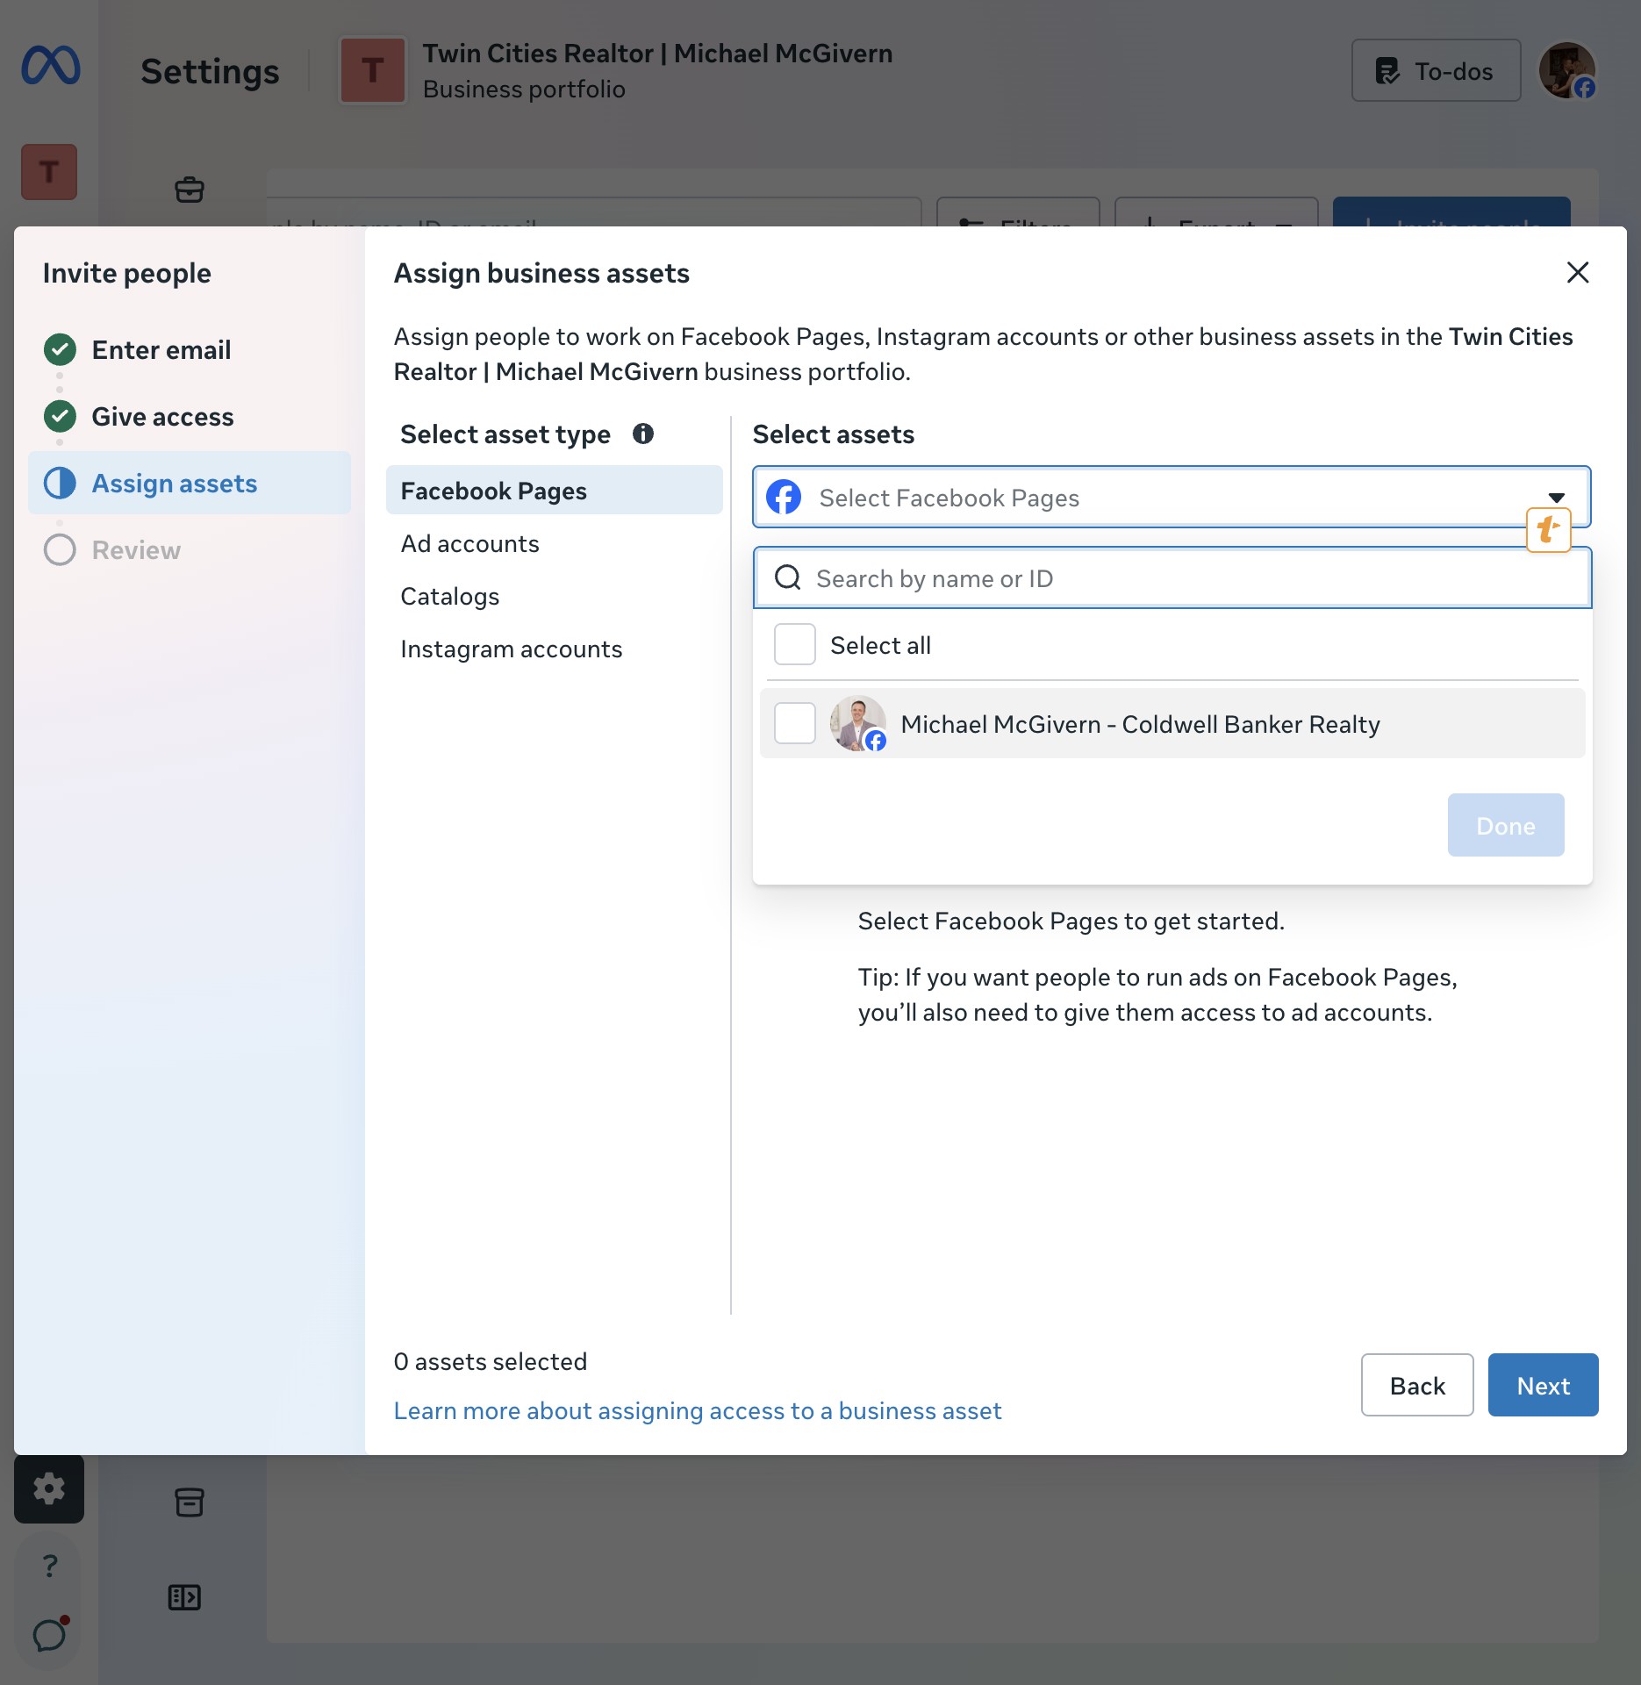Go to the Assign assets step

(x=190, y=483)
